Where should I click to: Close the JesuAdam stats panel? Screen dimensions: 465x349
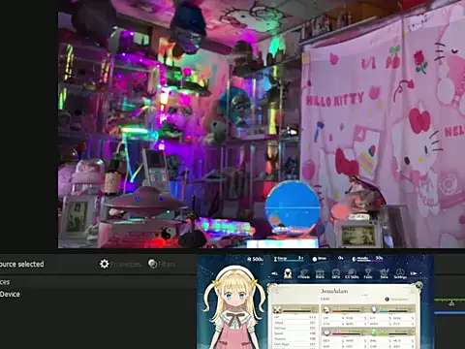(x=418, y=285)
